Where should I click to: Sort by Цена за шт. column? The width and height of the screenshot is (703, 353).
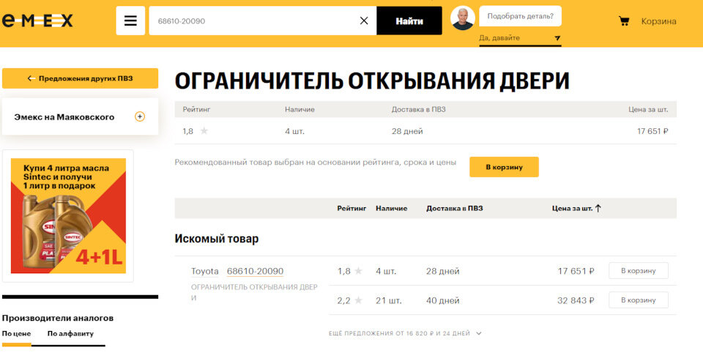click(x=572, y=208)
